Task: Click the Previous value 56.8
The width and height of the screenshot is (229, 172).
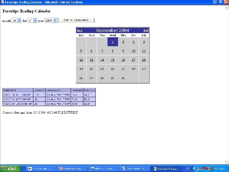Action: pos(87,99)
